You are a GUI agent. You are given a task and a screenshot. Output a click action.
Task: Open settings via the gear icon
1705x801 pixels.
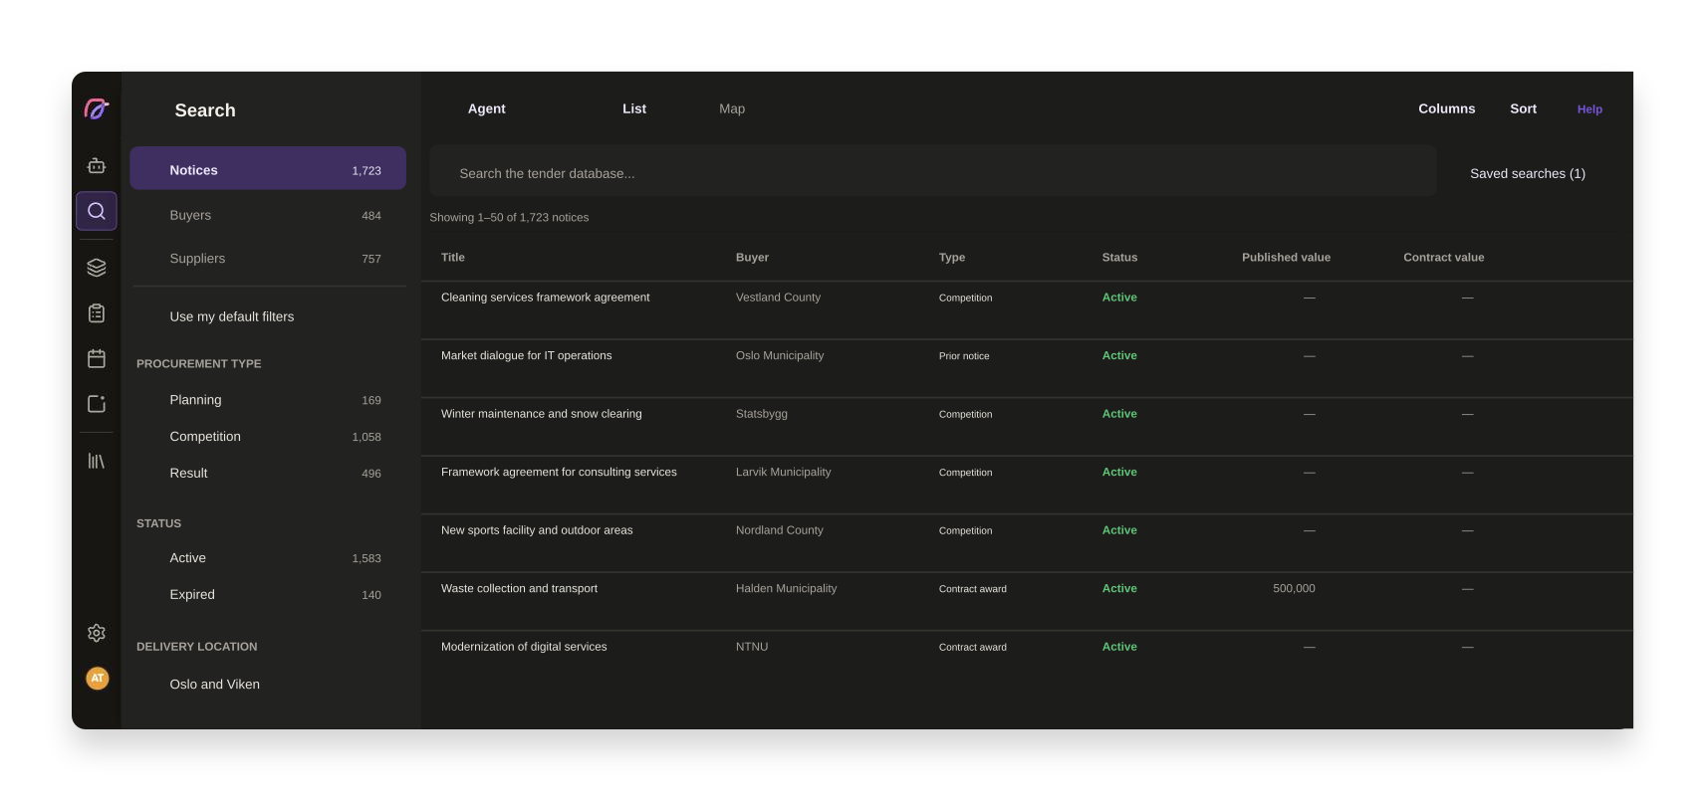[97, 633]
